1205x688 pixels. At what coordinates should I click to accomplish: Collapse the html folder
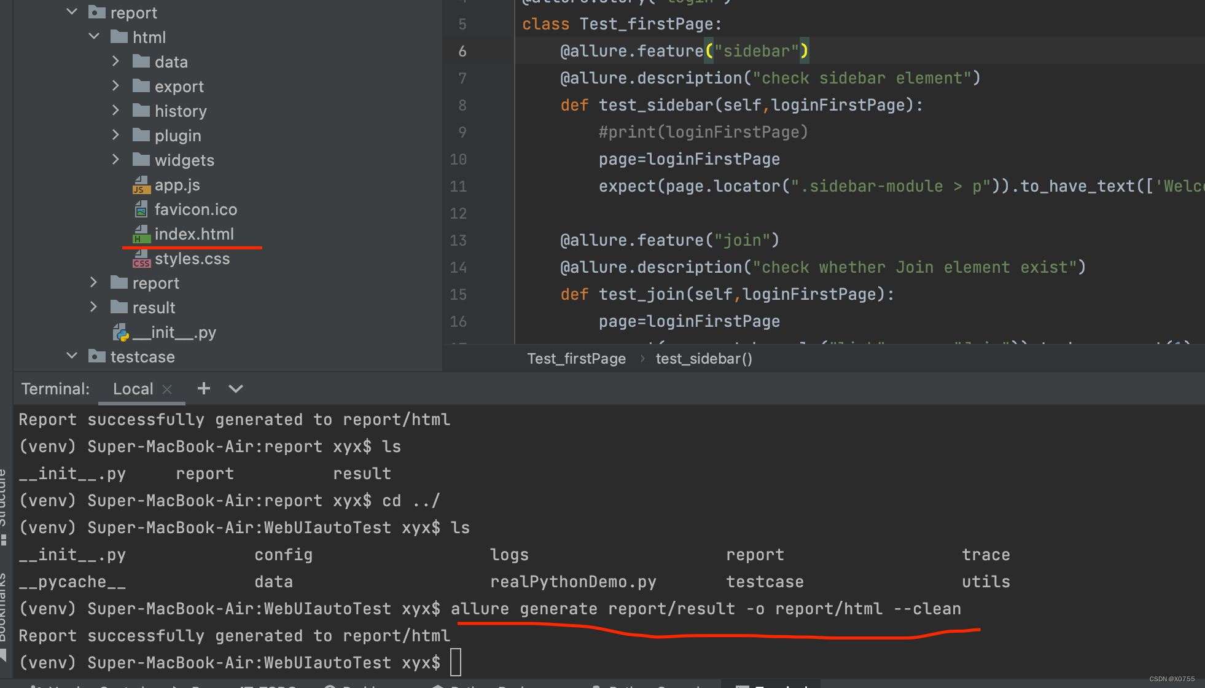click(x=94, y=37)
